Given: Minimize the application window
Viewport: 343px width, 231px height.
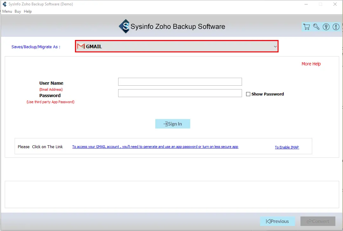Looking at the screenshot, I should [x=306, y=4].
